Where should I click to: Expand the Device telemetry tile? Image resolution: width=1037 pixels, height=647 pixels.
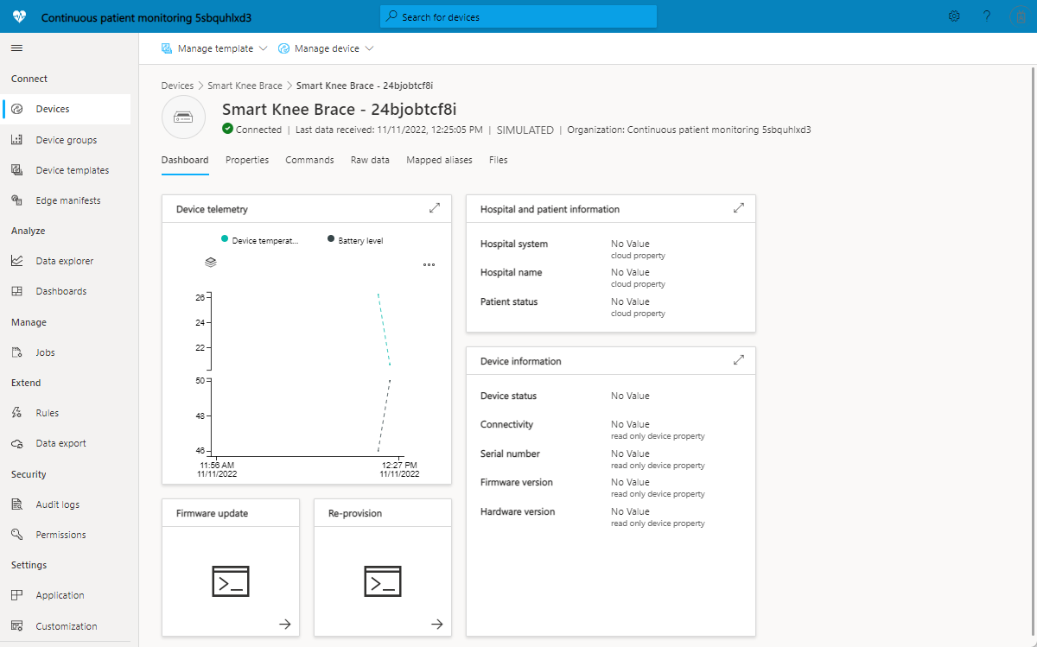point(435,208)
